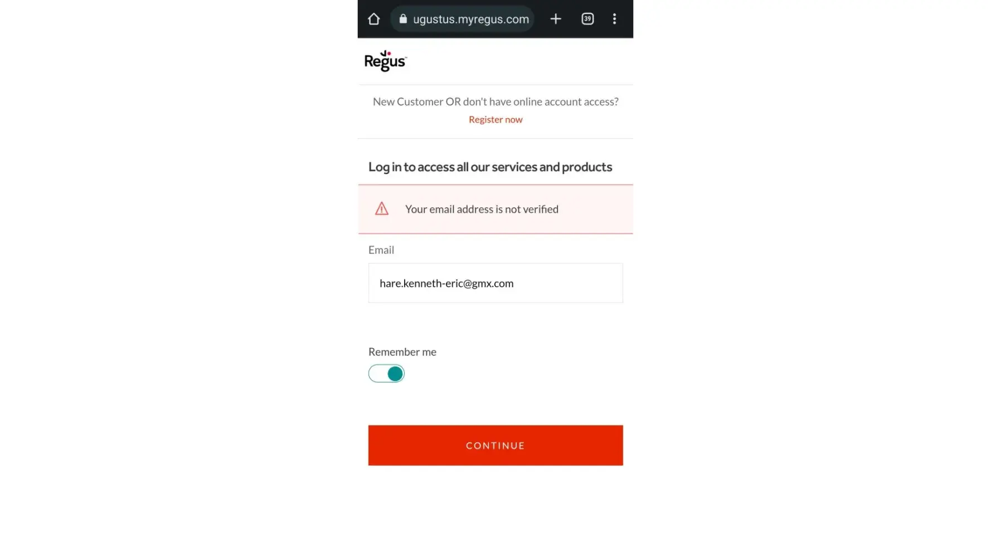Viewport: 991px width, 557px height.
Task: Click the Regus logo
Action: (385, 61)
